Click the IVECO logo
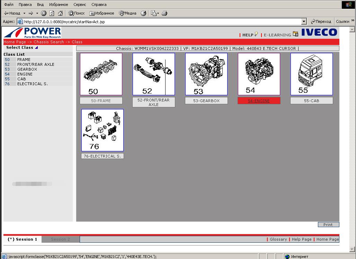 [x=319, y=32]
